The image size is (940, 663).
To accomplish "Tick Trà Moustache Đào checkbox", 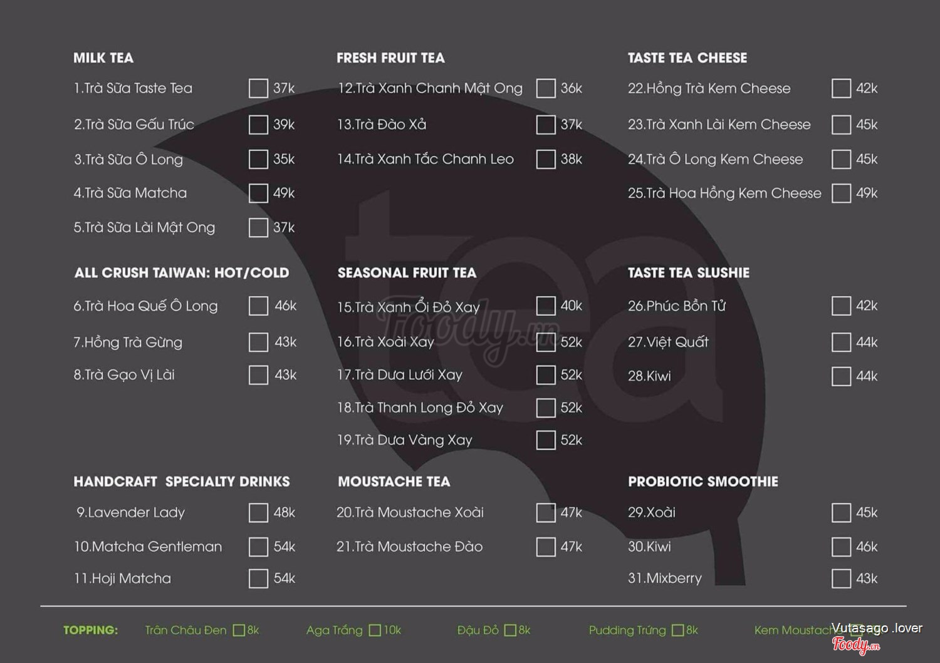I will click(546, 547).
